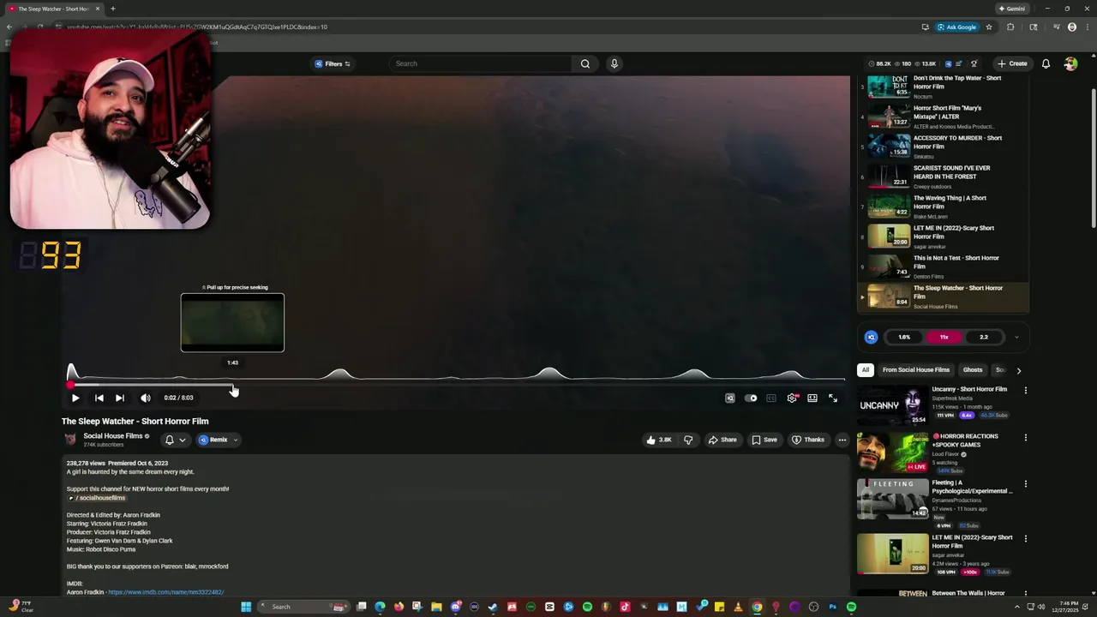Select the 'From Social House Films' chip
Image resolution: width=1097 pixels, height=617 pixels.
[x=916, y=370]
